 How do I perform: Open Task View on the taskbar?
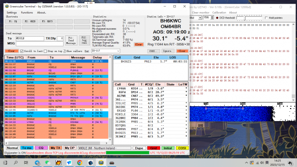click(26, 163)
